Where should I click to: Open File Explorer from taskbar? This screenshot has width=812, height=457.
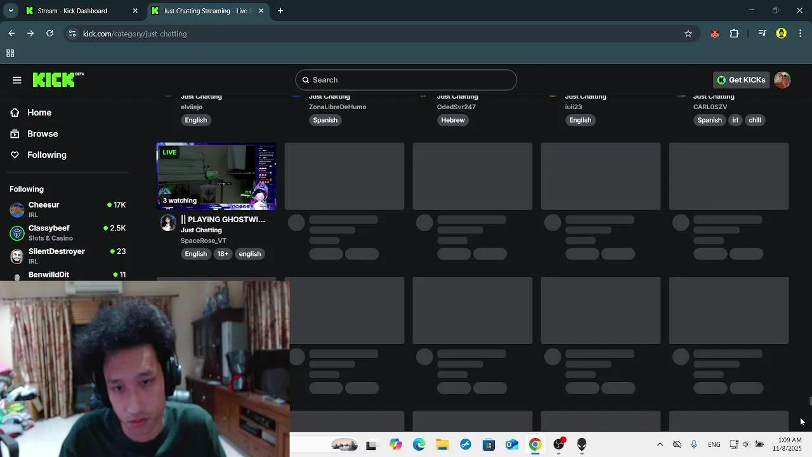[442, 445]
